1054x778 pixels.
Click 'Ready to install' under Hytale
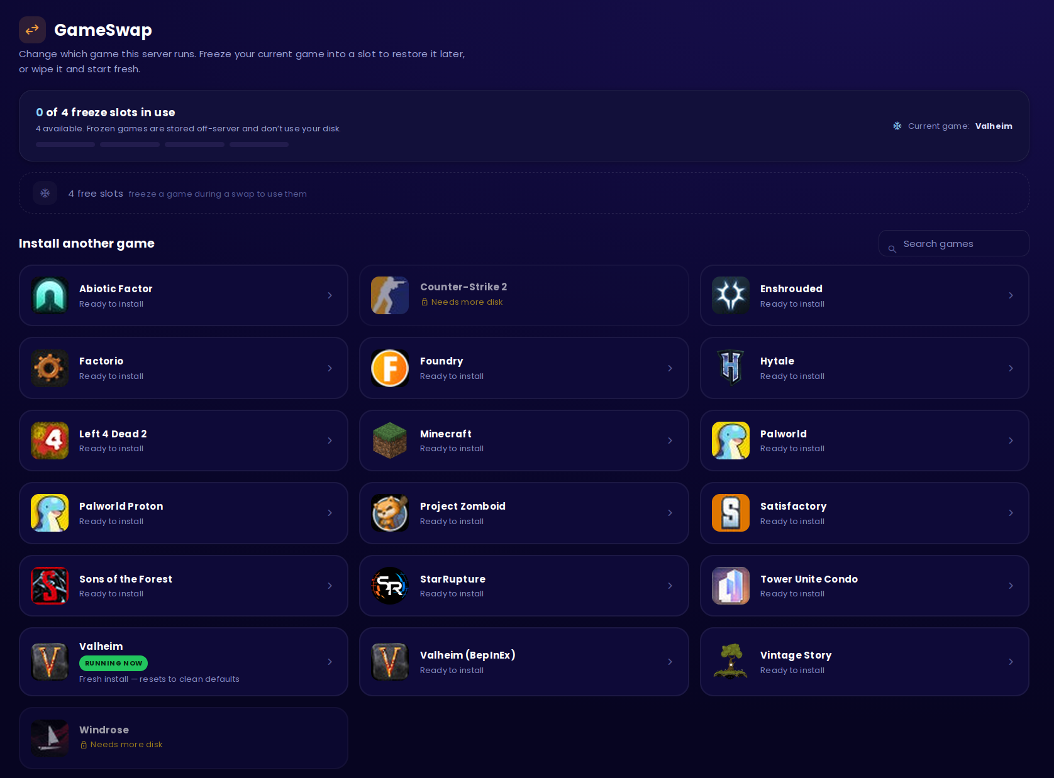(792, 376)
